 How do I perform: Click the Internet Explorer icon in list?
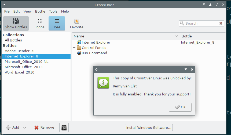click(79, 42)
